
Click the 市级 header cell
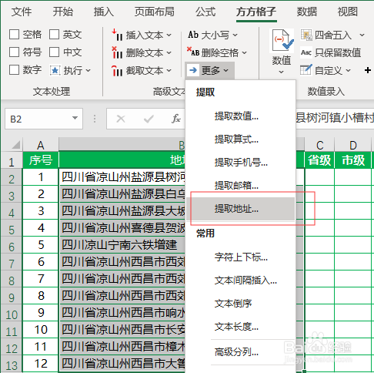click(353, 160)
